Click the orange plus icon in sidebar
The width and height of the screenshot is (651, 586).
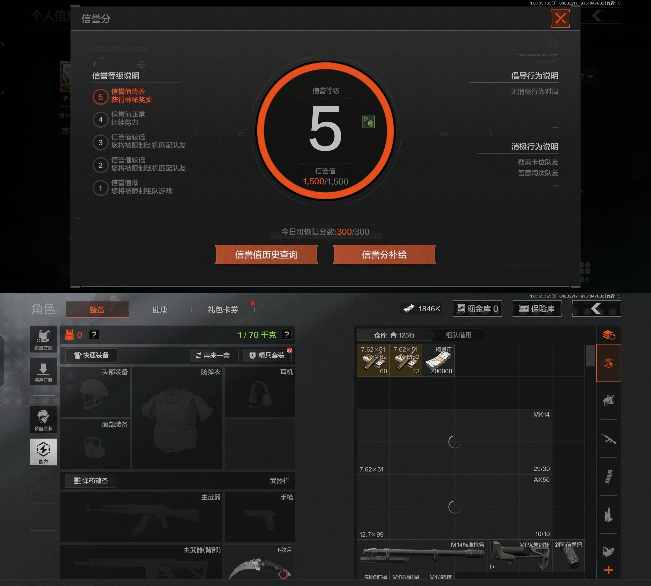(608, 571)
